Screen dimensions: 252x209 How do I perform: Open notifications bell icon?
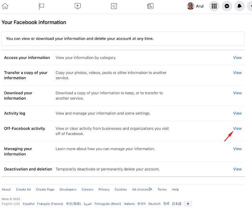coord(239,6)
